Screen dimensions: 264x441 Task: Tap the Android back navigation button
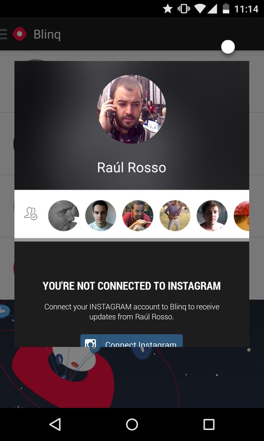coord(54,424)
